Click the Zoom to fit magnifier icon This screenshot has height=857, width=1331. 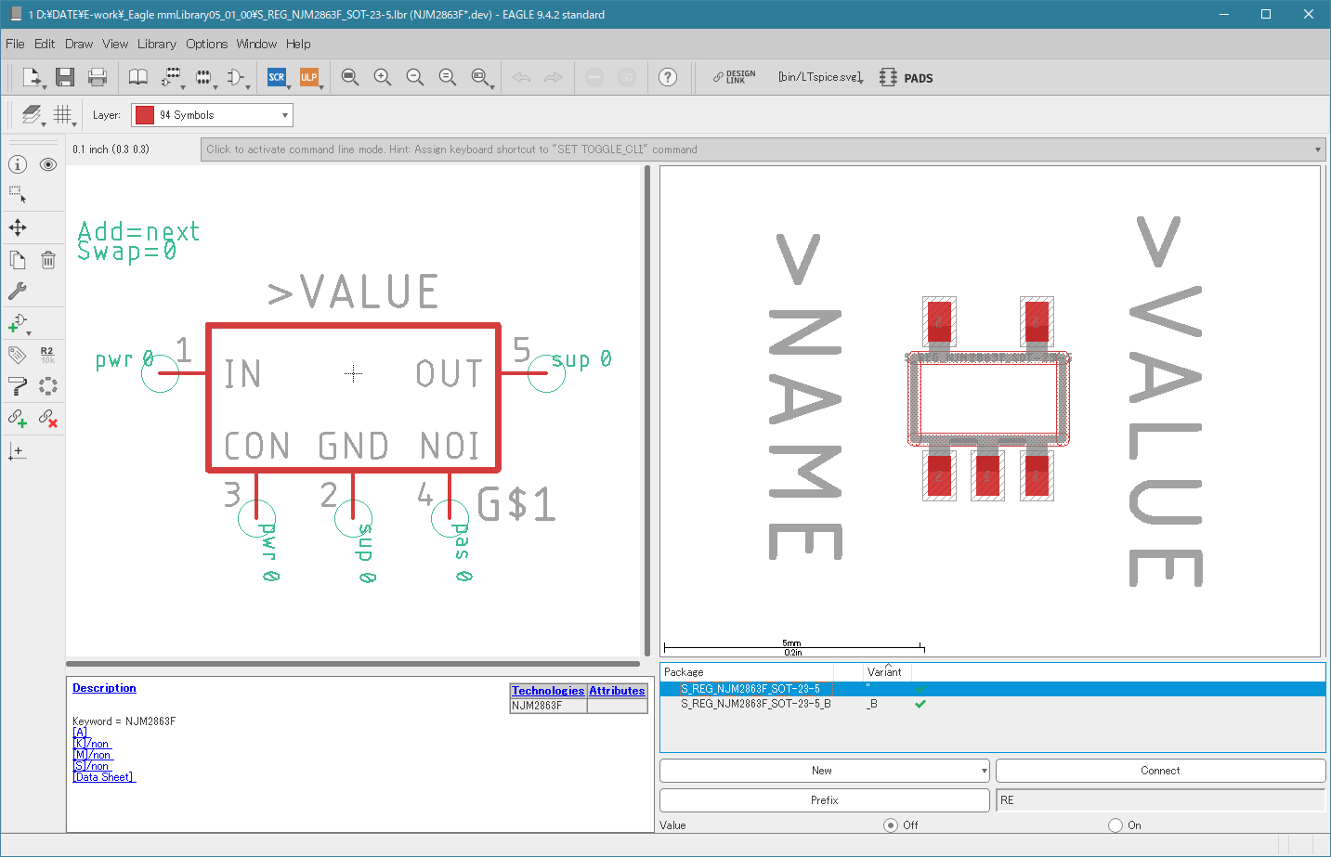349,77
